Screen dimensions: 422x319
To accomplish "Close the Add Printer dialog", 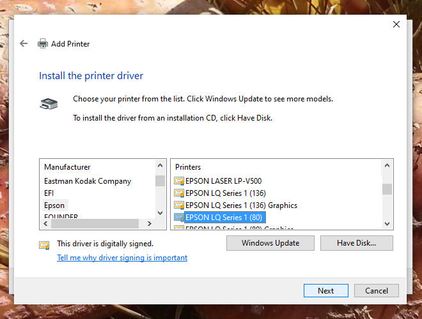I will (396, 24).
